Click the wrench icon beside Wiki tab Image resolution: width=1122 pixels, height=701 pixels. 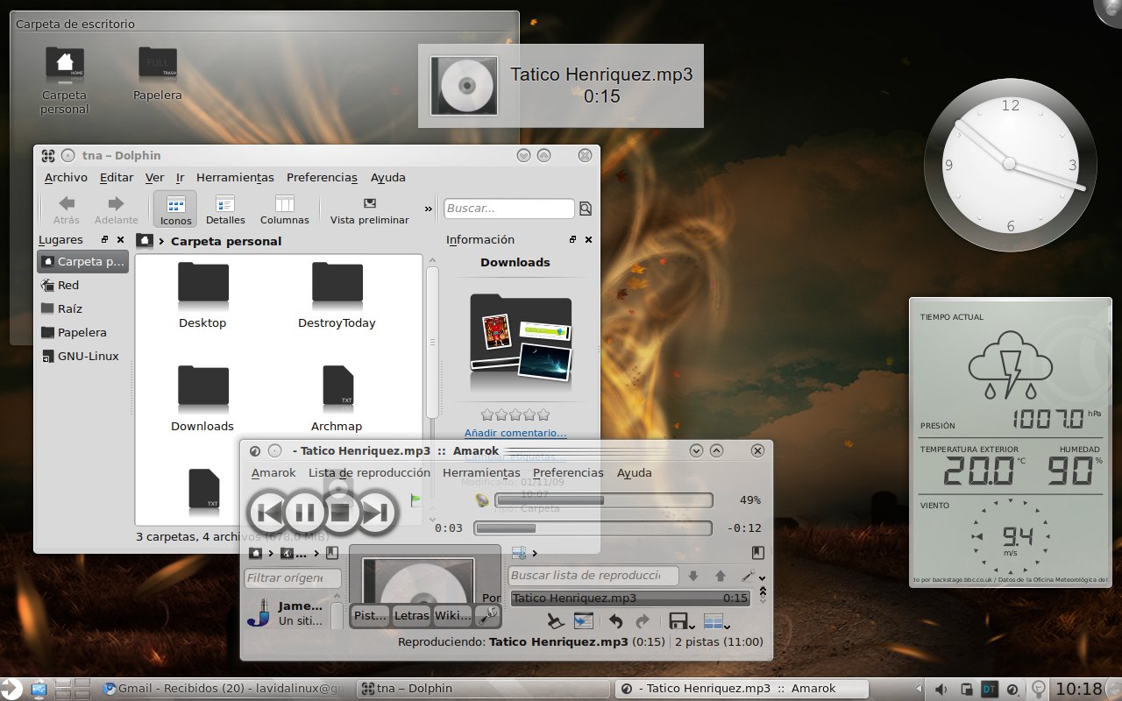(488, 616)
